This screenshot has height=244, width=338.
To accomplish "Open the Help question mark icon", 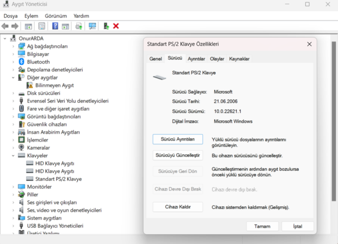I will [55, 26].
